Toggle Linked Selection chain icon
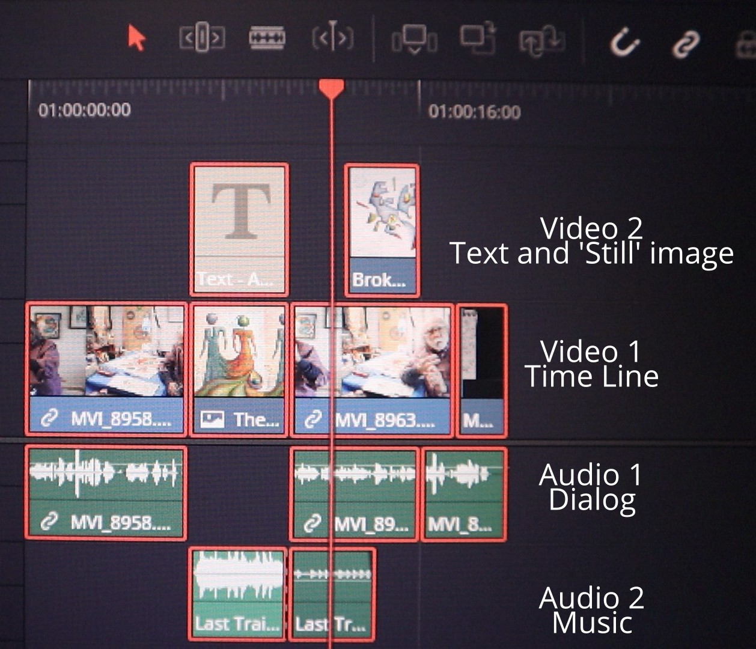Viewport: 756px width, 649px height. [x=686, y=44]
